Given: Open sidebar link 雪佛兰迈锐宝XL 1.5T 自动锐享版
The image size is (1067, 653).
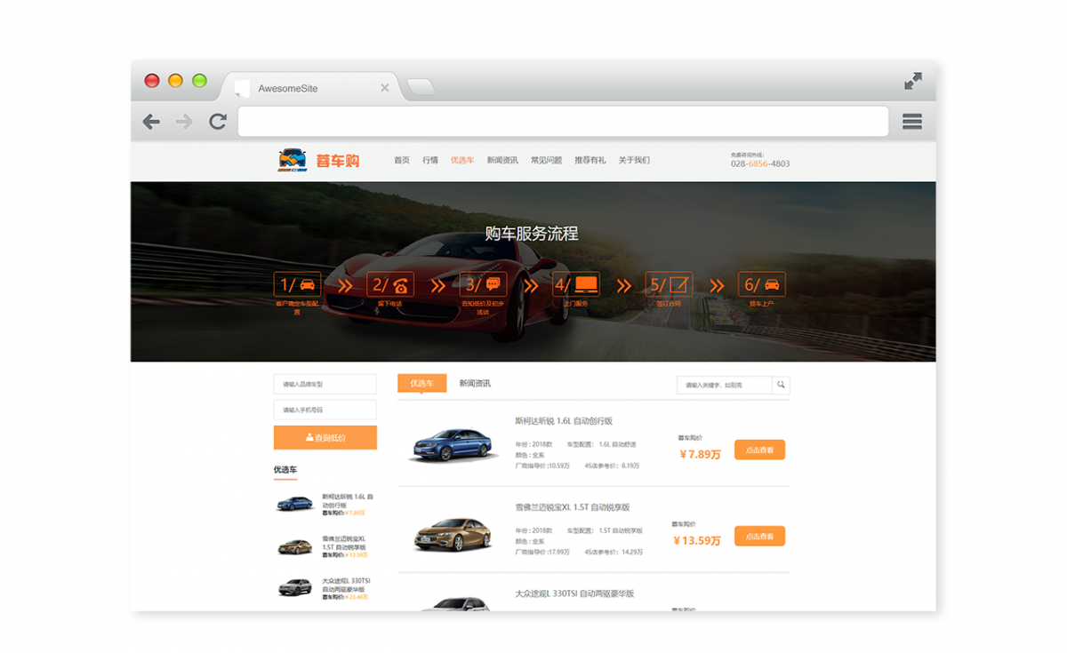Looking at the screenshot, I should (345, 543).
